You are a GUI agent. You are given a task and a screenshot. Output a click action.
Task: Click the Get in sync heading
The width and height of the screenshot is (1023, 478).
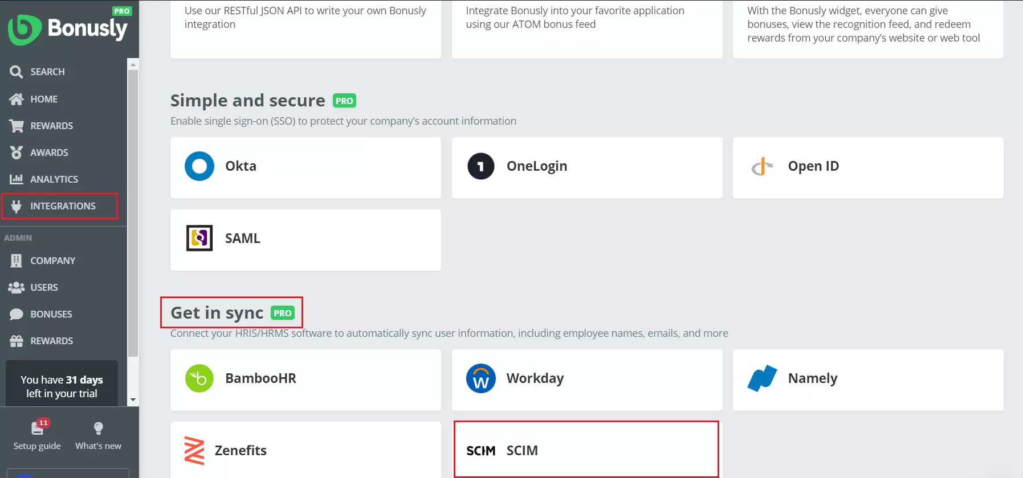click(x=217, y=312)
